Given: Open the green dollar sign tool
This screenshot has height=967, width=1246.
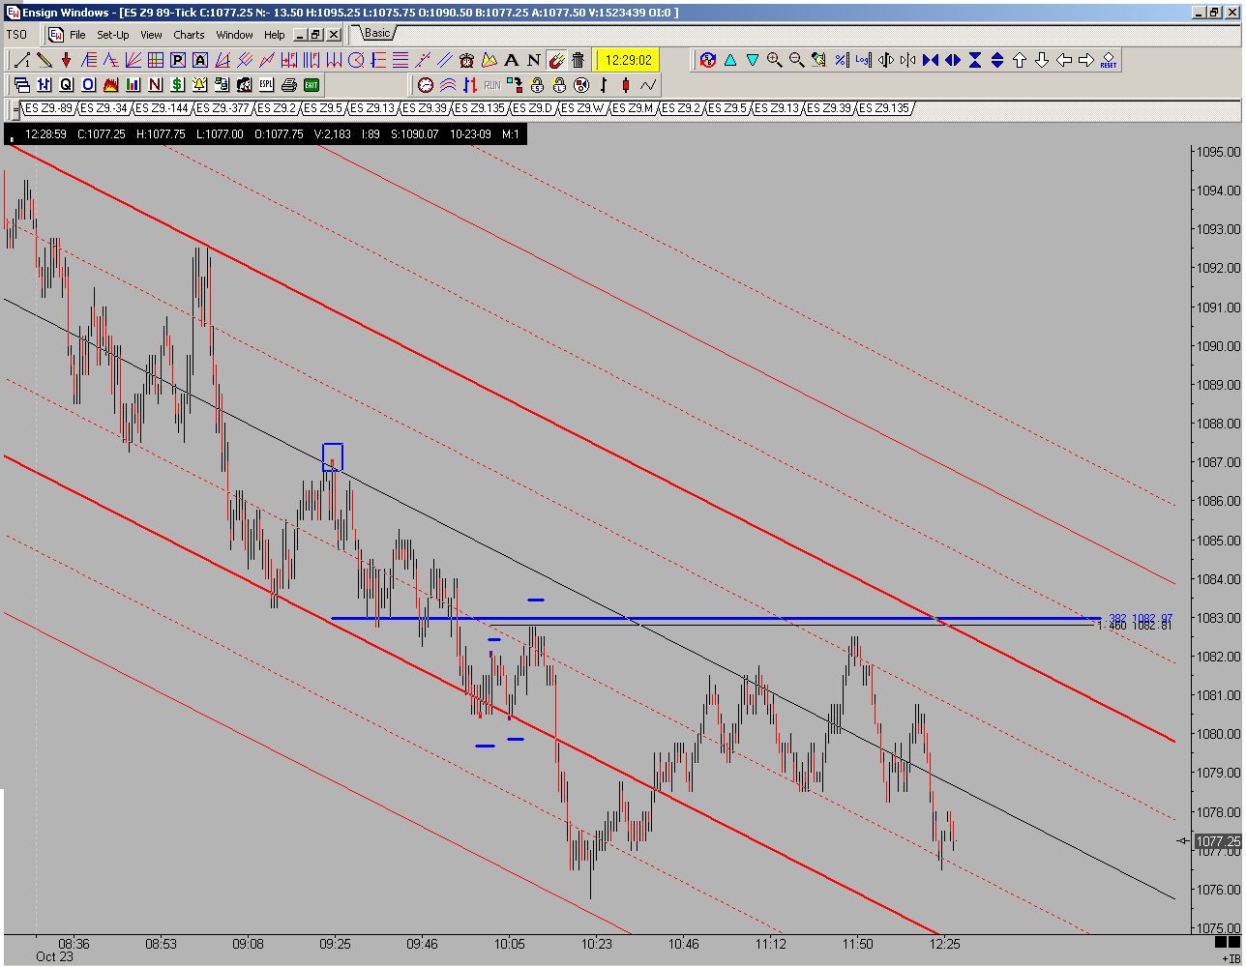Looking at the screenshot, I should click(178, 84).
